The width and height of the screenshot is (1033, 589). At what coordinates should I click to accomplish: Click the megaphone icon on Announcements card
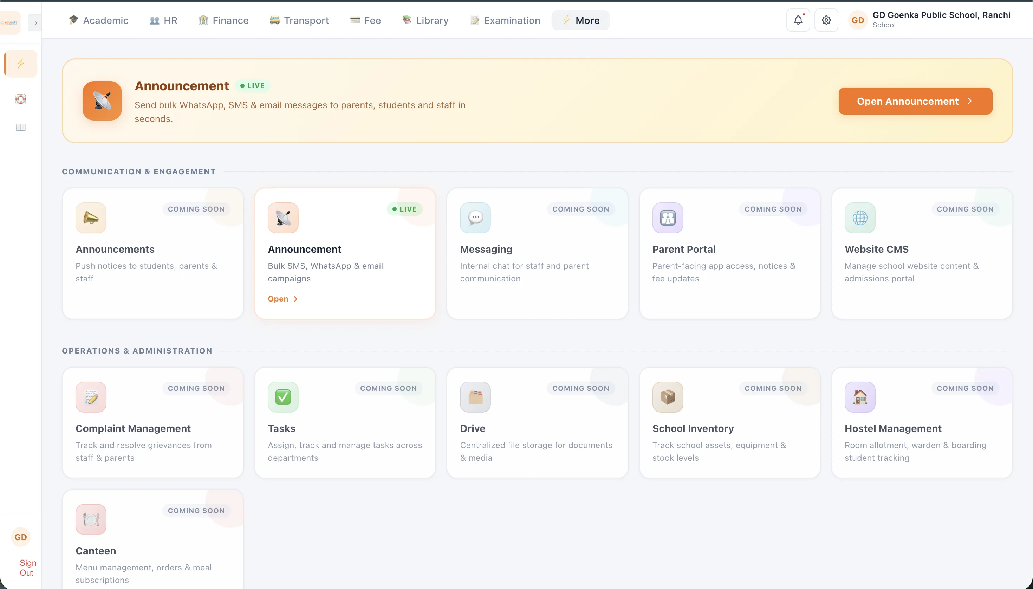coord(91,218)
